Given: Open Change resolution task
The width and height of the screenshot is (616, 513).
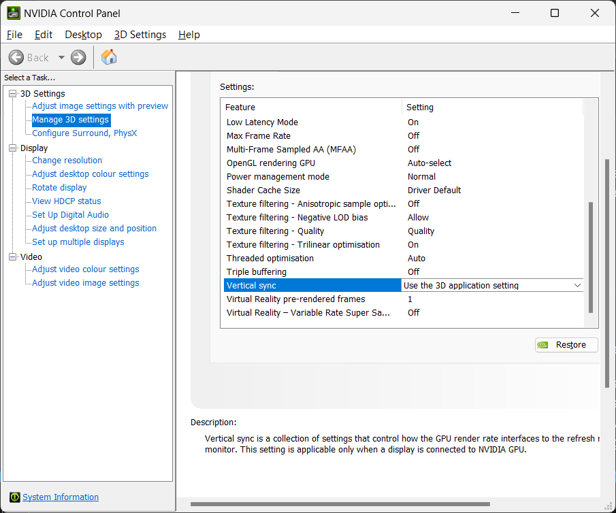Looking at the screenshot, I should (67, 161).
